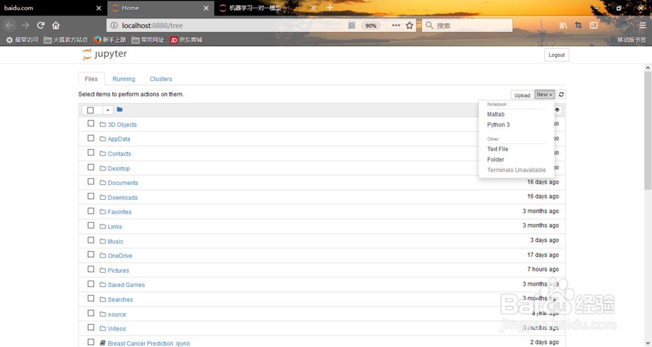Refresh the notebook file list
This screenshot has width=652, height=347.
(x=561, y=94)
